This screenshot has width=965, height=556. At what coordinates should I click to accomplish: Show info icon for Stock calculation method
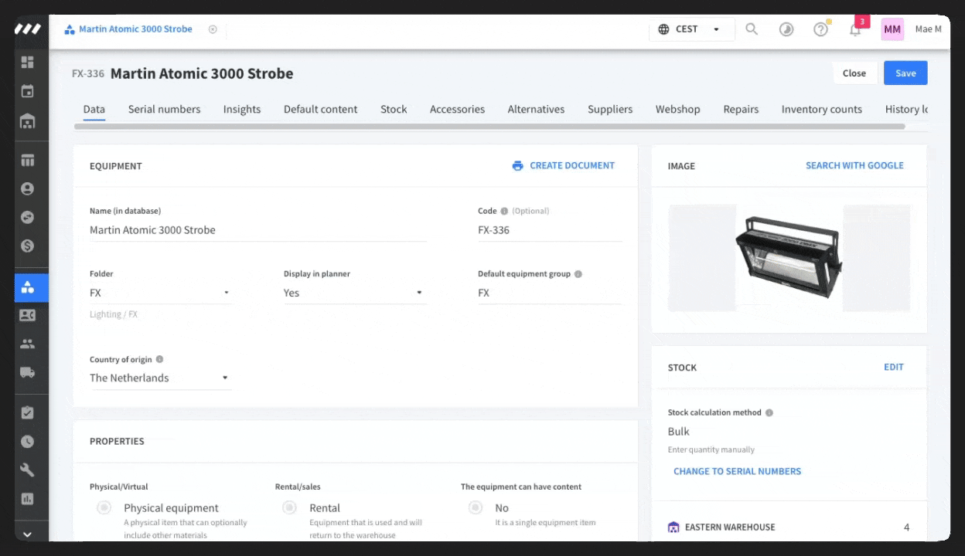[769, 412]
